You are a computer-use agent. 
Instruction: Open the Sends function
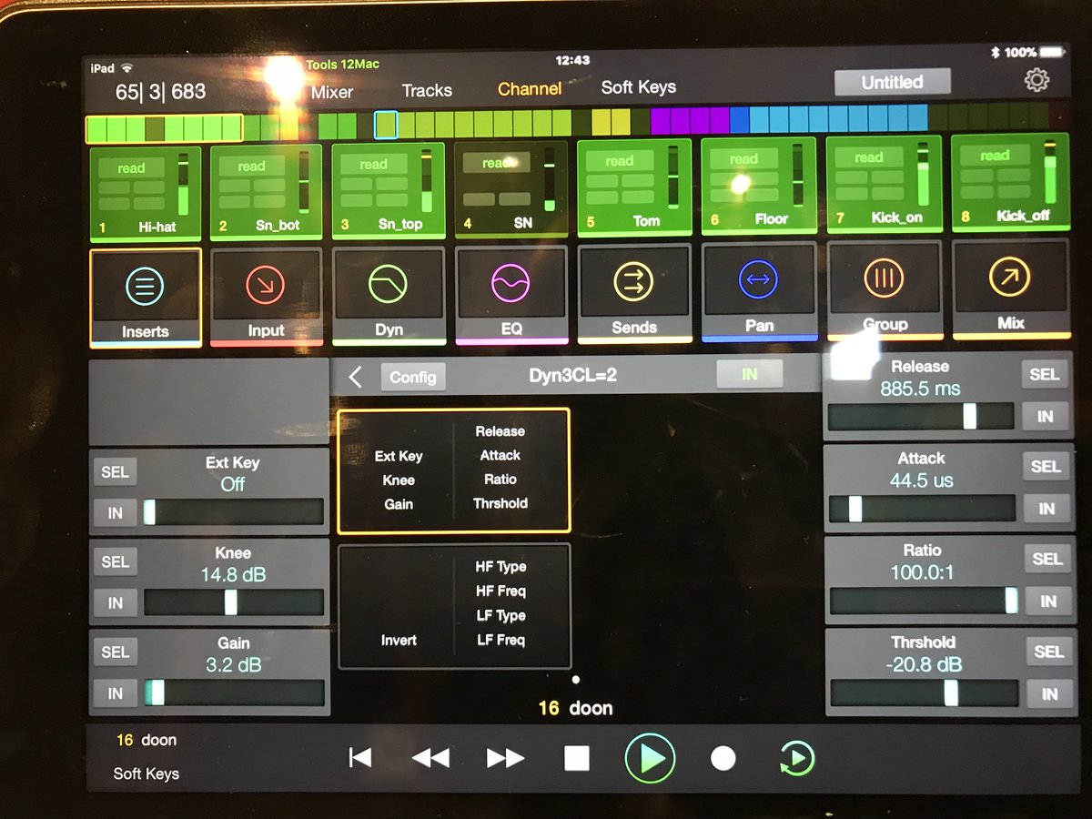point(634,293)
